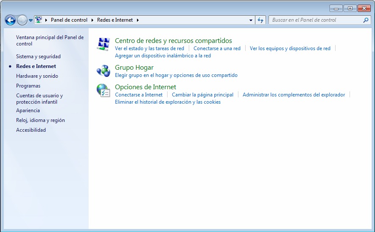Select Redes e Internet breadcrumb

click(115, 20)
